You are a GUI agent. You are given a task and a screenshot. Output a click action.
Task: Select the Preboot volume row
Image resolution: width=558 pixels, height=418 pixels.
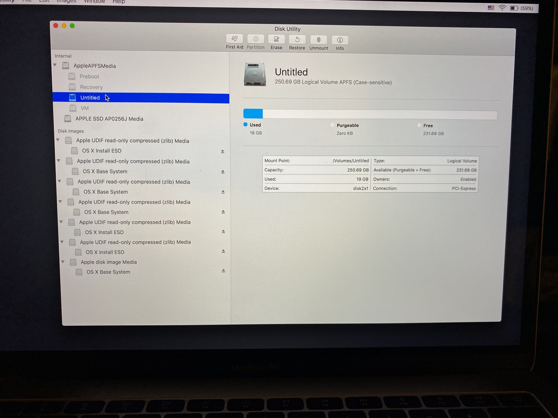click(141, 76)
